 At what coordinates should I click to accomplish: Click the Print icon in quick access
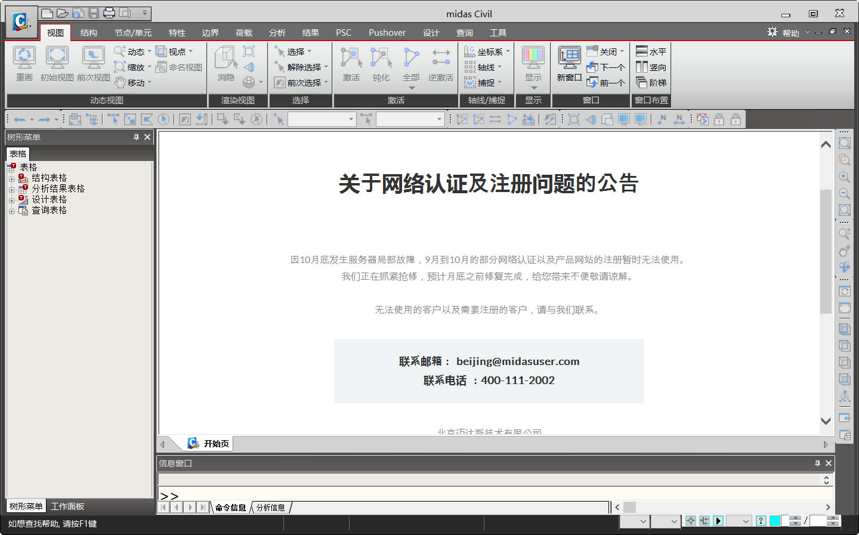point(109,13)
